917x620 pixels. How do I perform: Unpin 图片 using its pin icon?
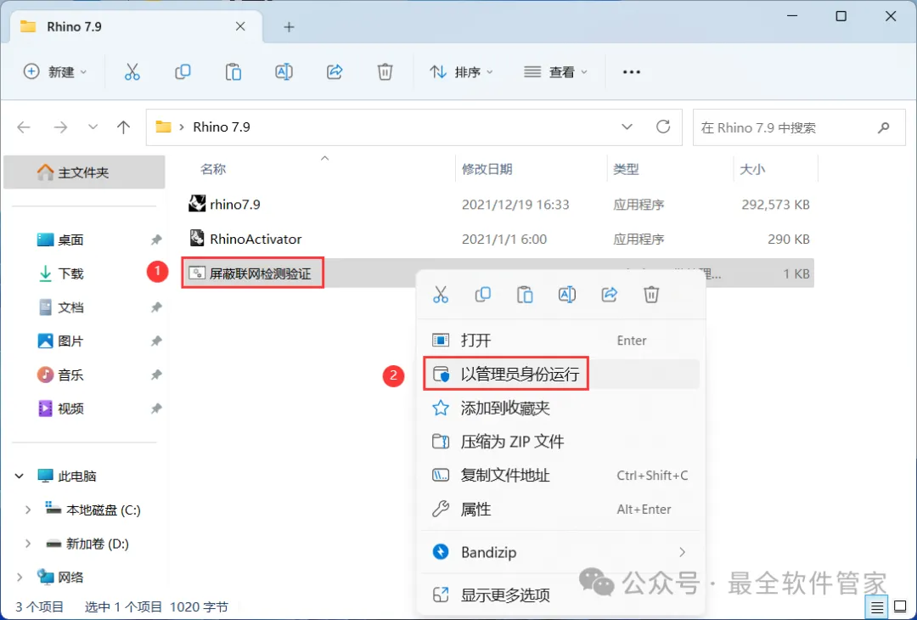(x=156, y=341)
